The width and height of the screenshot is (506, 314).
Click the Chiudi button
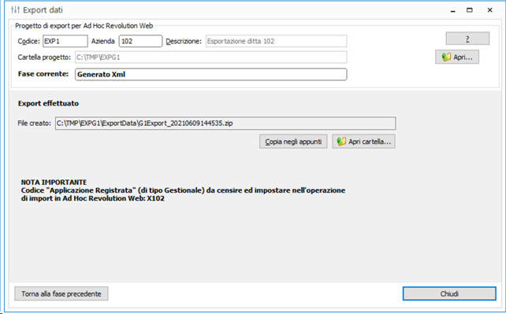449,294
